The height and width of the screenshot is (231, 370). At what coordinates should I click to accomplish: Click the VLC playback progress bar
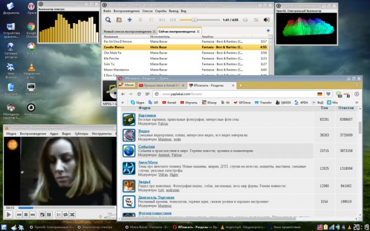(x=67, y=208)
